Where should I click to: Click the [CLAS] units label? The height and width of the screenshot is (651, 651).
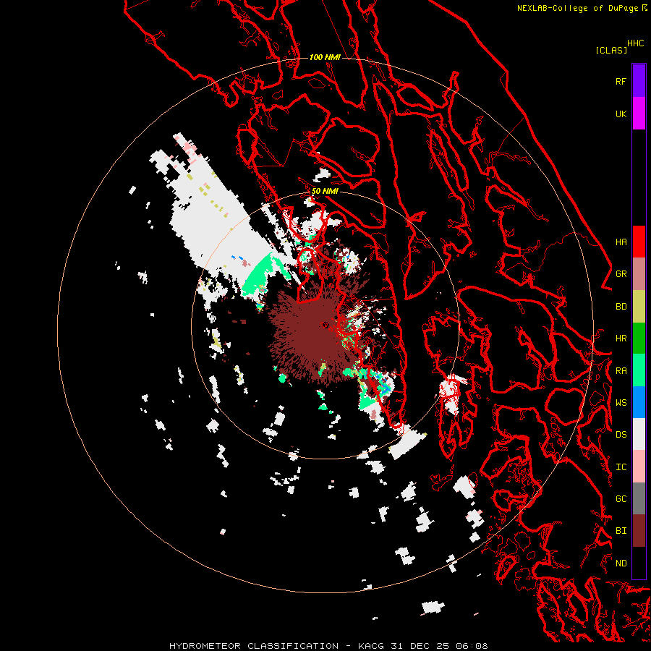click(611, 50)
